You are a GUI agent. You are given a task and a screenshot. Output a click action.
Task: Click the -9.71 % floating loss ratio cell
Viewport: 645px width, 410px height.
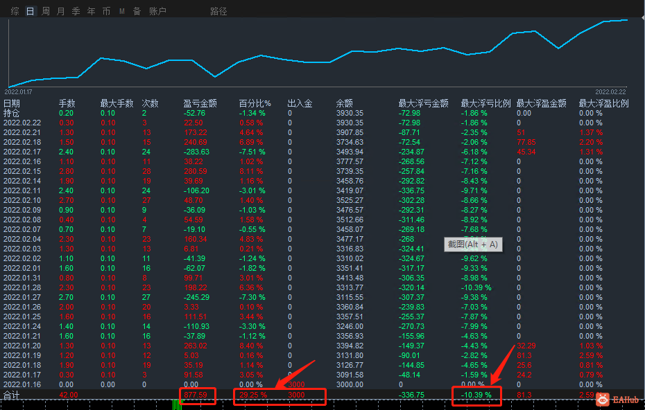tap(474, 190)
